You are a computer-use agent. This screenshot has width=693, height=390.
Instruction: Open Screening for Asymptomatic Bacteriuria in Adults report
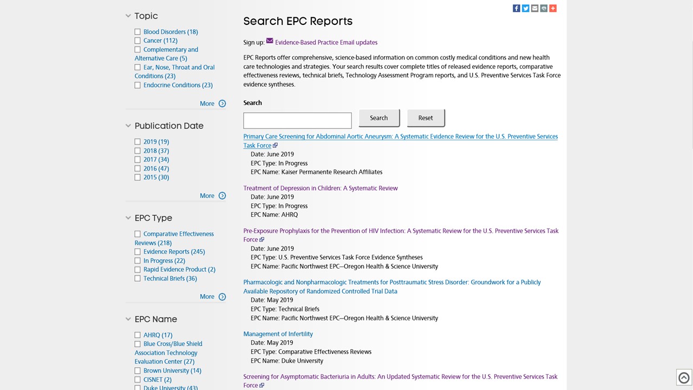click(x=400, y=381)
